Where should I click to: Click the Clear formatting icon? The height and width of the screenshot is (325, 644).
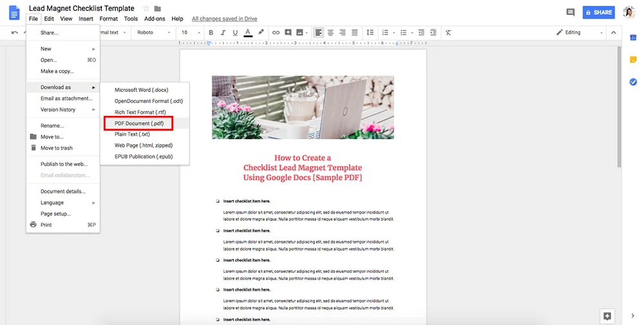[448, 32]
